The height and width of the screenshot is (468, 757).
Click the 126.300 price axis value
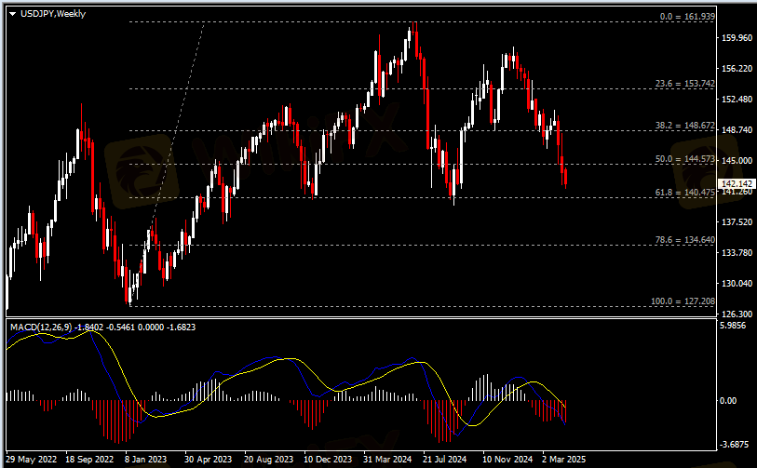(737, 314)
